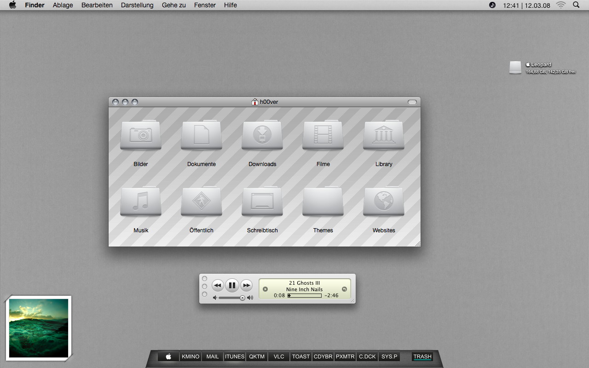Click the left arrow in iTunes display

265,289
